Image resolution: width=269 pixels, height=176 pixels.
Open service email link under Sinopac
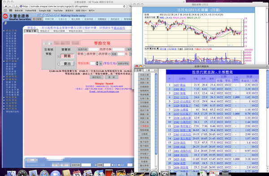(x=104, y=92)
